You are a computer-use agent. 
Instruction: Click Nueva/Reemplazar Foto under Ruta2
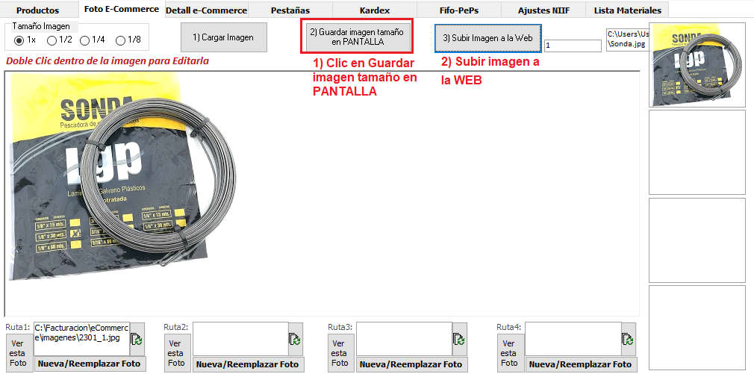click(248, 364)
